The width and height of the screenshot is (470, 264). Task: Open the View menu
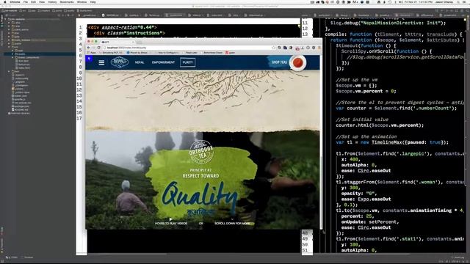(x=42, y=1)
